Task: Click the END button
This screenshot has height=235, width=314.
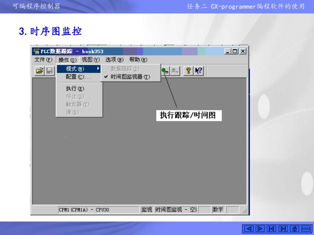Action: click(x=306, y=229)
